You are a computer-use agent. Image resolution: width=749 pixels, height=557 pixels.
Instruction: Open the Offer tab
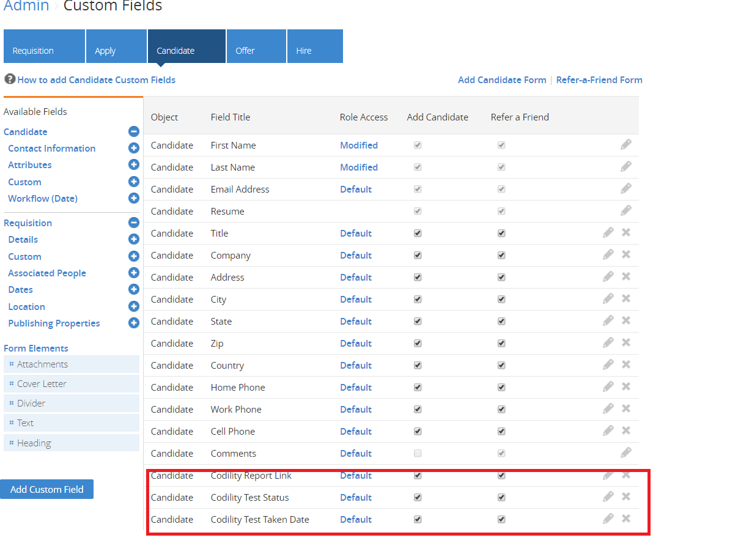click(x=256, y=46)
